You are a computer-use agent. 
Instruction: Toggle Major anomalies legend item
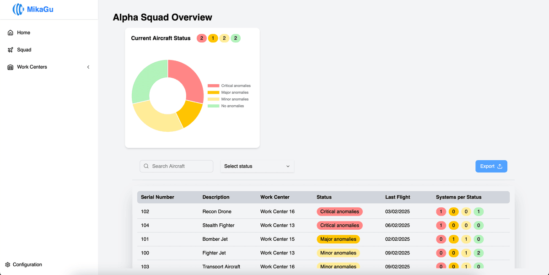(229, 92)
